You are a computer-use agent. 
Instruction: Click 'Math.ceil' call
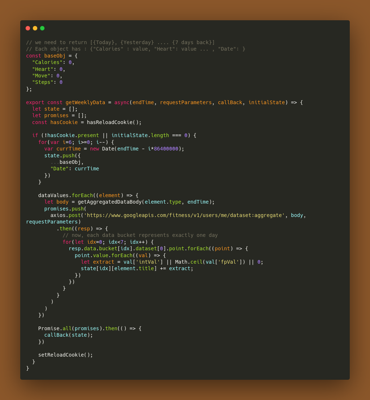189,262
